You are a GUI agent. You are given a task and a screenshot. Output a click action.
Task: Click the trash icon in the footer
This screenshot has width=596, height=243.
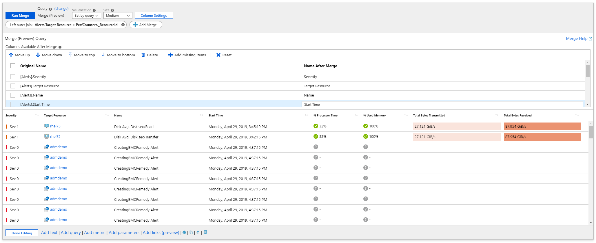(205, 232)
